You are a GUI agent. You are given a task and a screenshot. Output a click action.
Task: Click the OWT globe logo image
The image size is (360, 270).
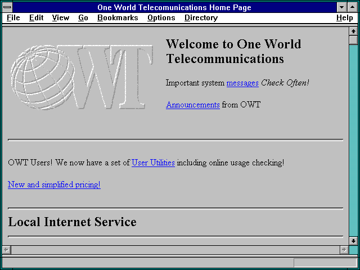(82, 77)
